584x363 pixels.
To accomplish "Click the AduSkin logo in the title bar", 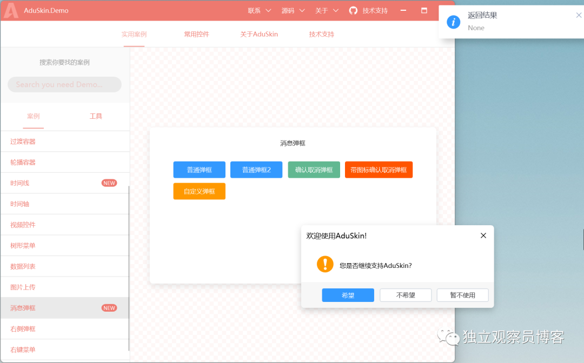I will pyautogui.click(x=10, y=10).
